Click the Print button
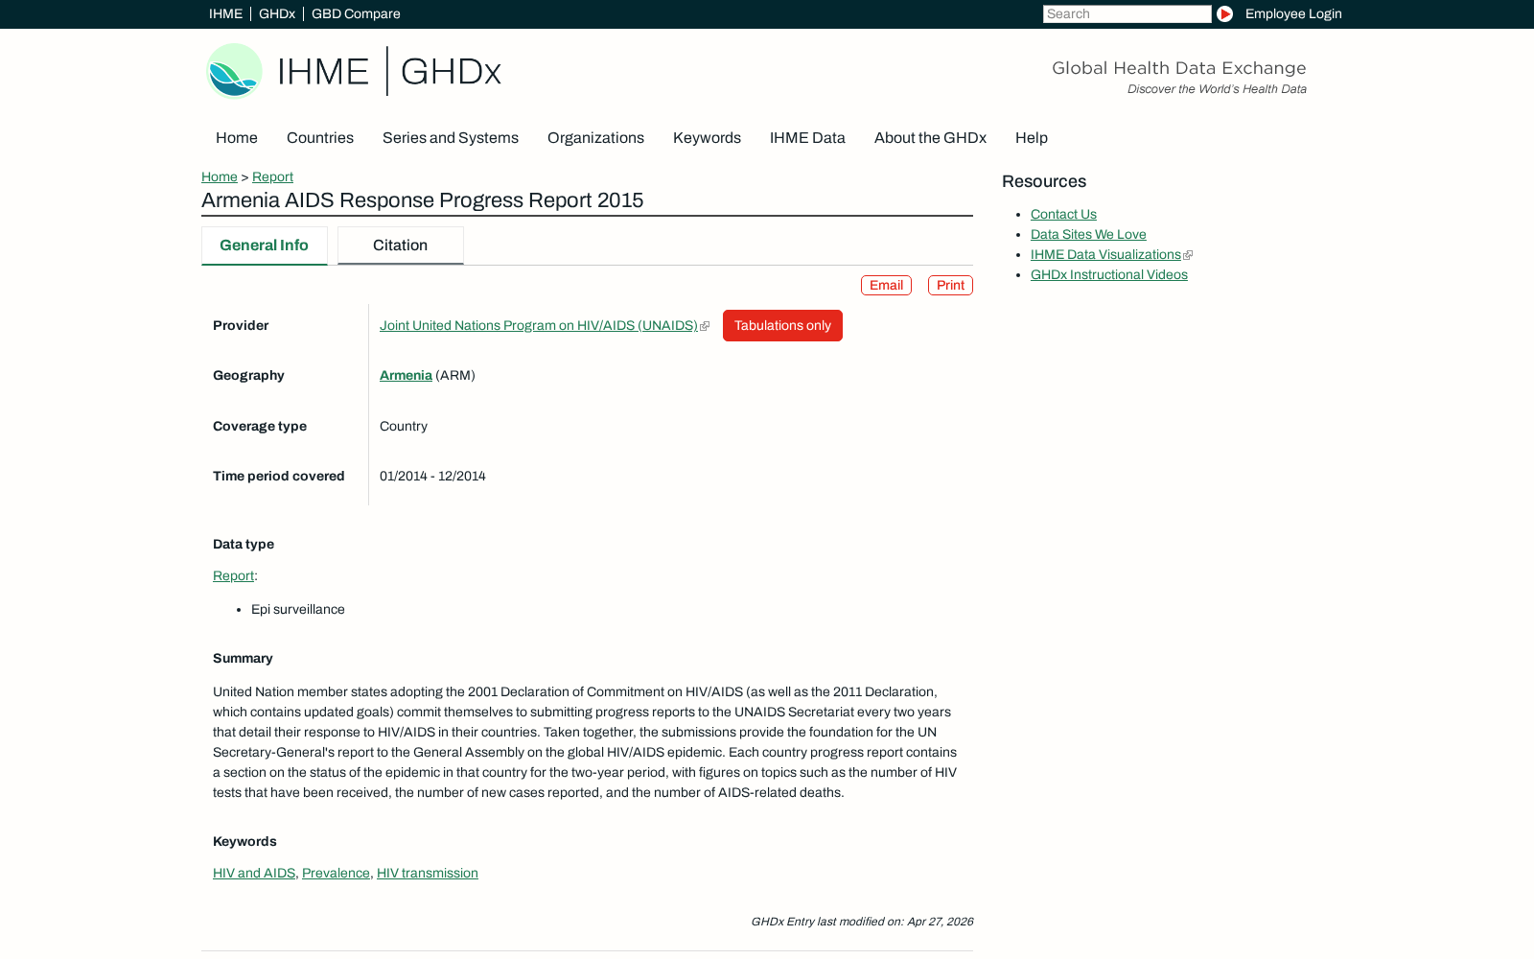The width and height of the screenshot is (1534, 959). coord(950,285)
